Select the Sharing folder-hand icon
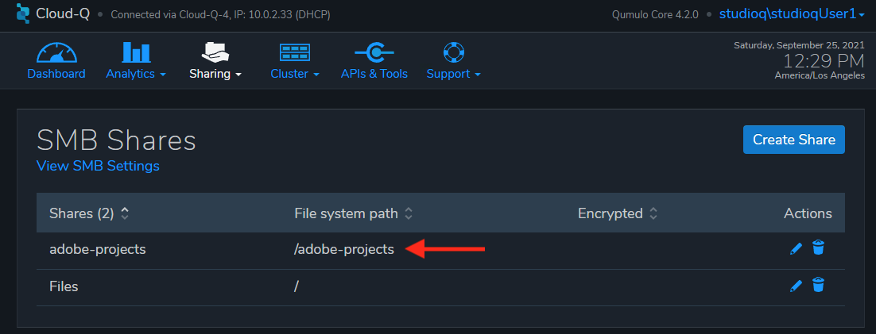Image resolution: width=876 pixels, height=334 pixels. pos(215,52)
